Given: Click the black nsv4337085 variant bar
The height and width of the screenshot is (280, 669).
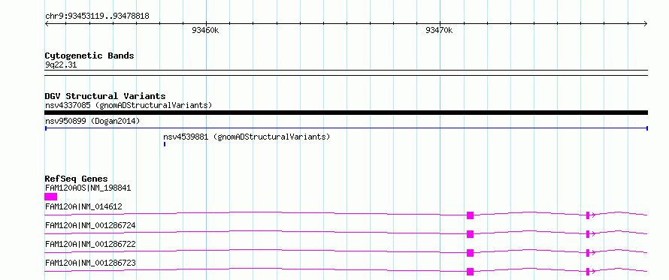Looking at the screenshot, I should [346, 113].
